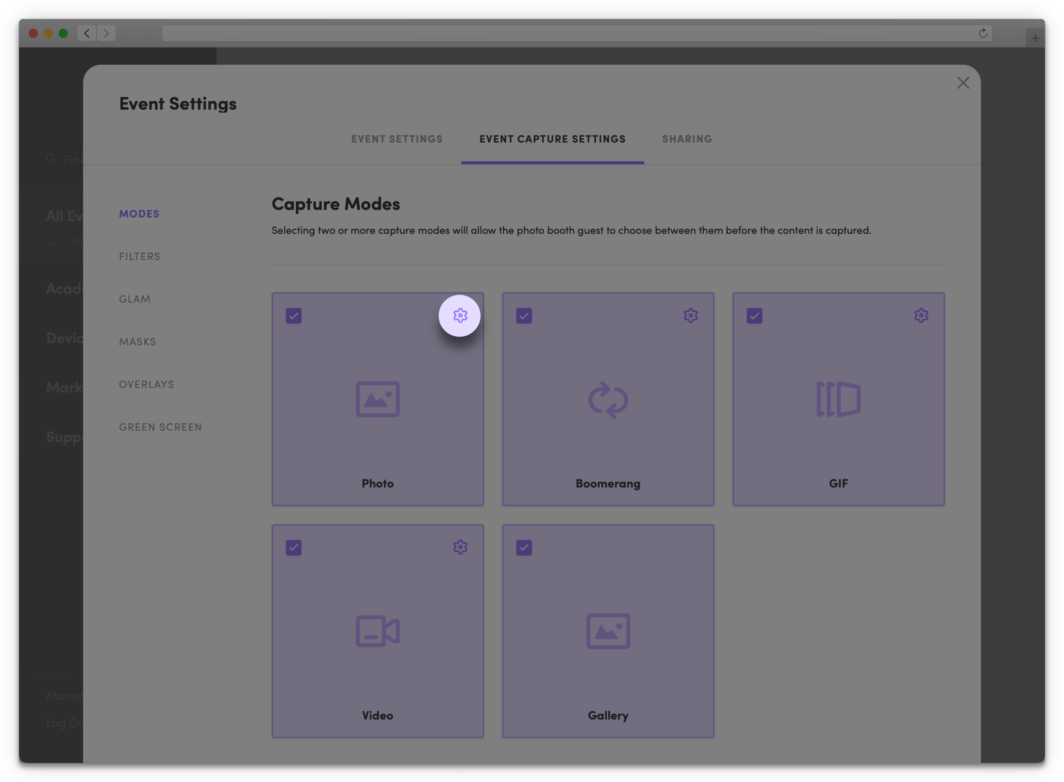Viewport: 1064px width, 782px height.
Task: Open Video mode settings gear
Action: click(x=460, y=547)
